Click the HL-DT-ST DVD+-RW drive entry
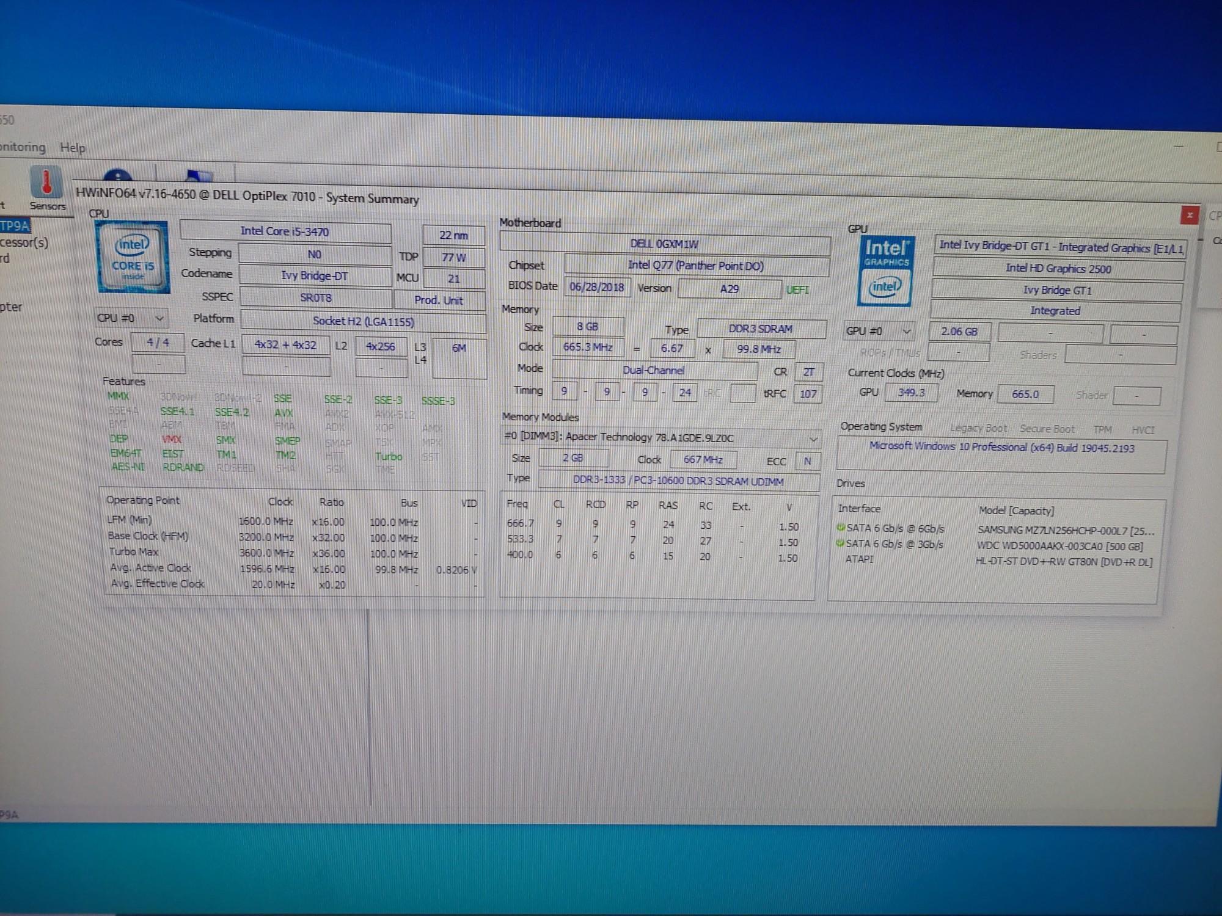The image size is (1222, 916). [x=1064, y=562]
